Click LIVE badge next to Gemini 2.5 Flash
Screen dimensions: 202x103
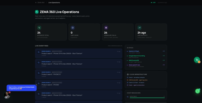[164, 51]
